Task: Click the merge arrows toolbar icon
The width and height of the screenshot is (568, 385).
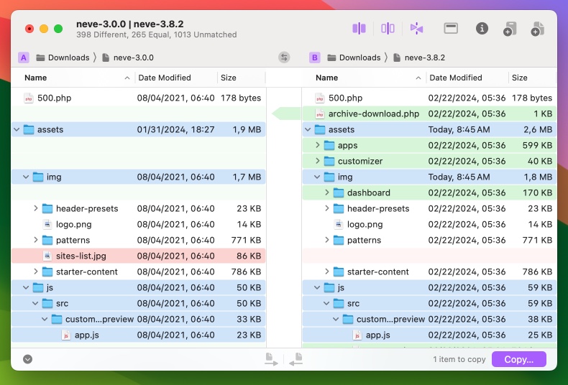Action: [416, 28]
